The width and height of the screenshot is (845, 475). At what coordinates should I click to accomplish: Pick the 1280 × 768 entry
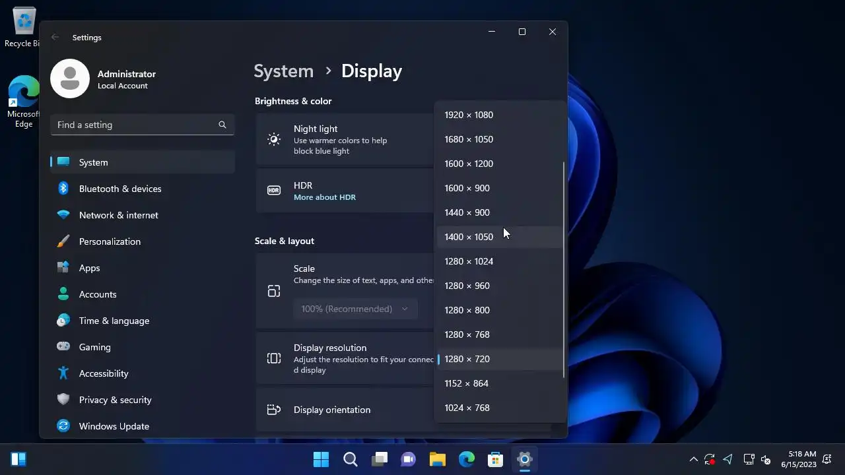pos(499,334)
